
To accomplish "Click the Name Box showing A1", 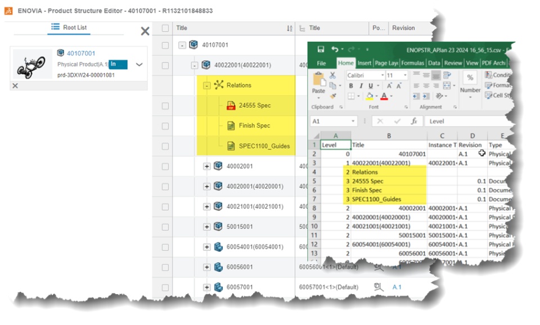I will [334, 121].
